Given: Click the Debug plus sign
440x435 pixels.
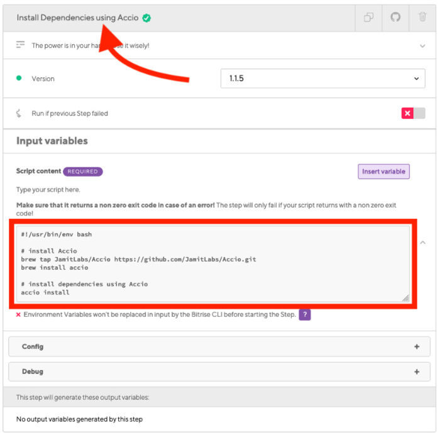Looking at the screenshot, I should point(417,372).
